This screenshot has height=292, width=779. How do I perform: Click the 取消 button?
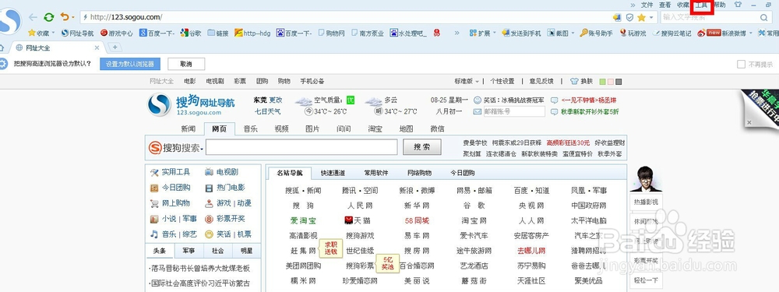(x=186, y=64)
